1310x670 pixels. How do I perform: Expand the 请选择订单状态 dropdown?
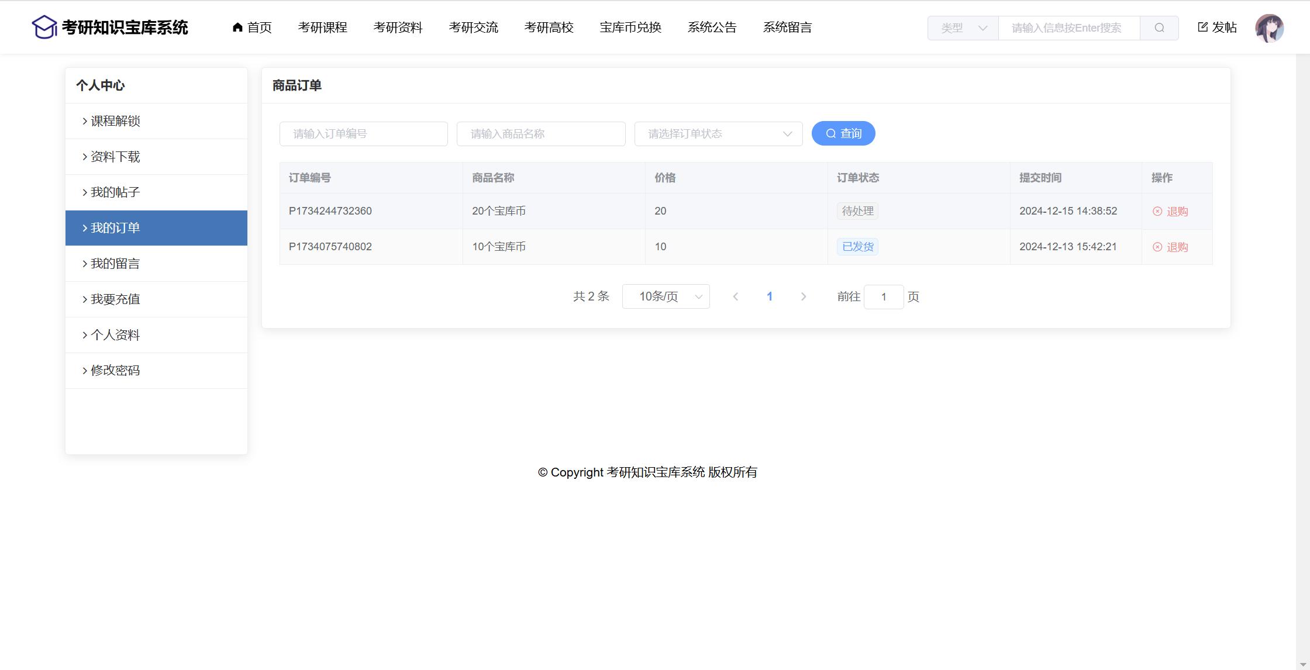718,134
